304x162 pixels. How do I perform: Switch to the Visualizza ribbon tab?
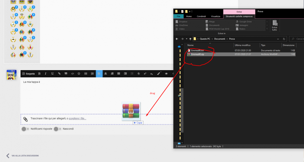pyautogui.click(x=216, y=16)
